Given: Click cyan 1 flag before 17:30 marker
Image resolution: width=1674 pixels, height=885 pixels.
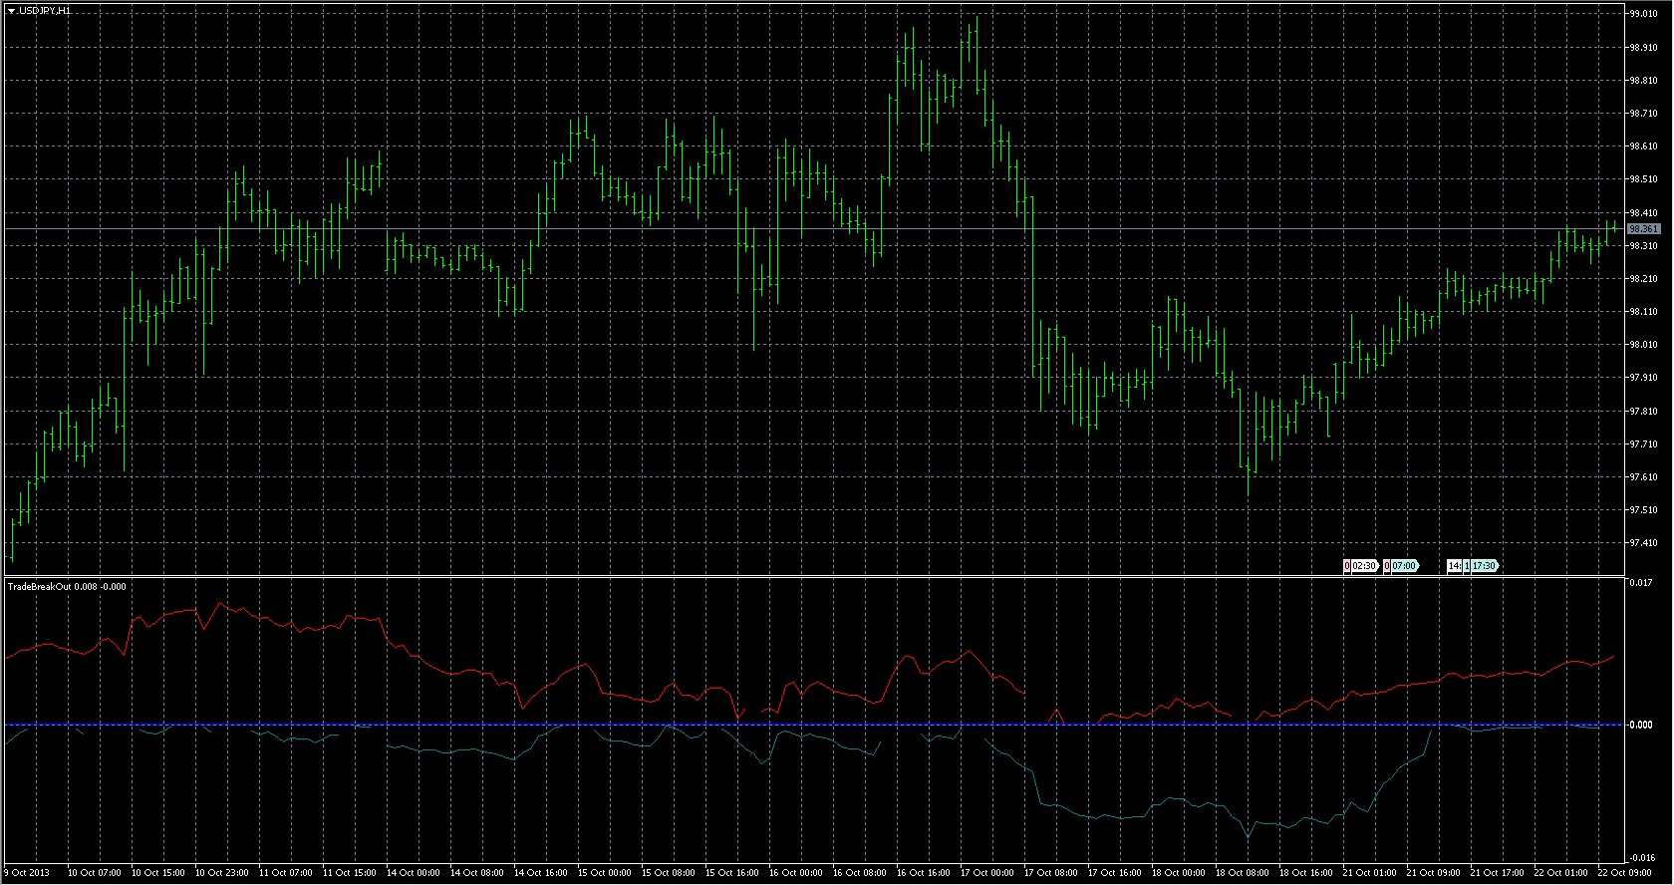Looking at the screenshot, I should (x=1468, y=566).
